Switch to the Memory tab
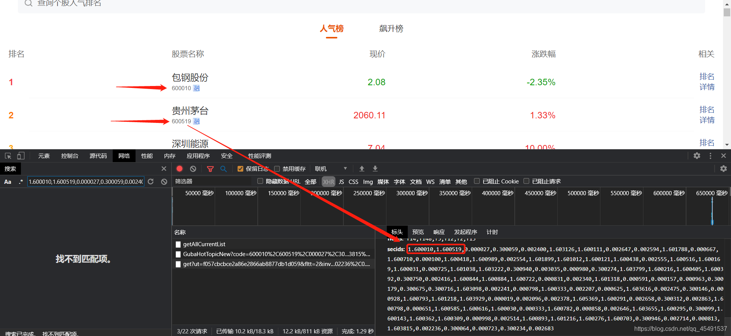The width and height of the screenshot is (731, 336). pos(170,156)
